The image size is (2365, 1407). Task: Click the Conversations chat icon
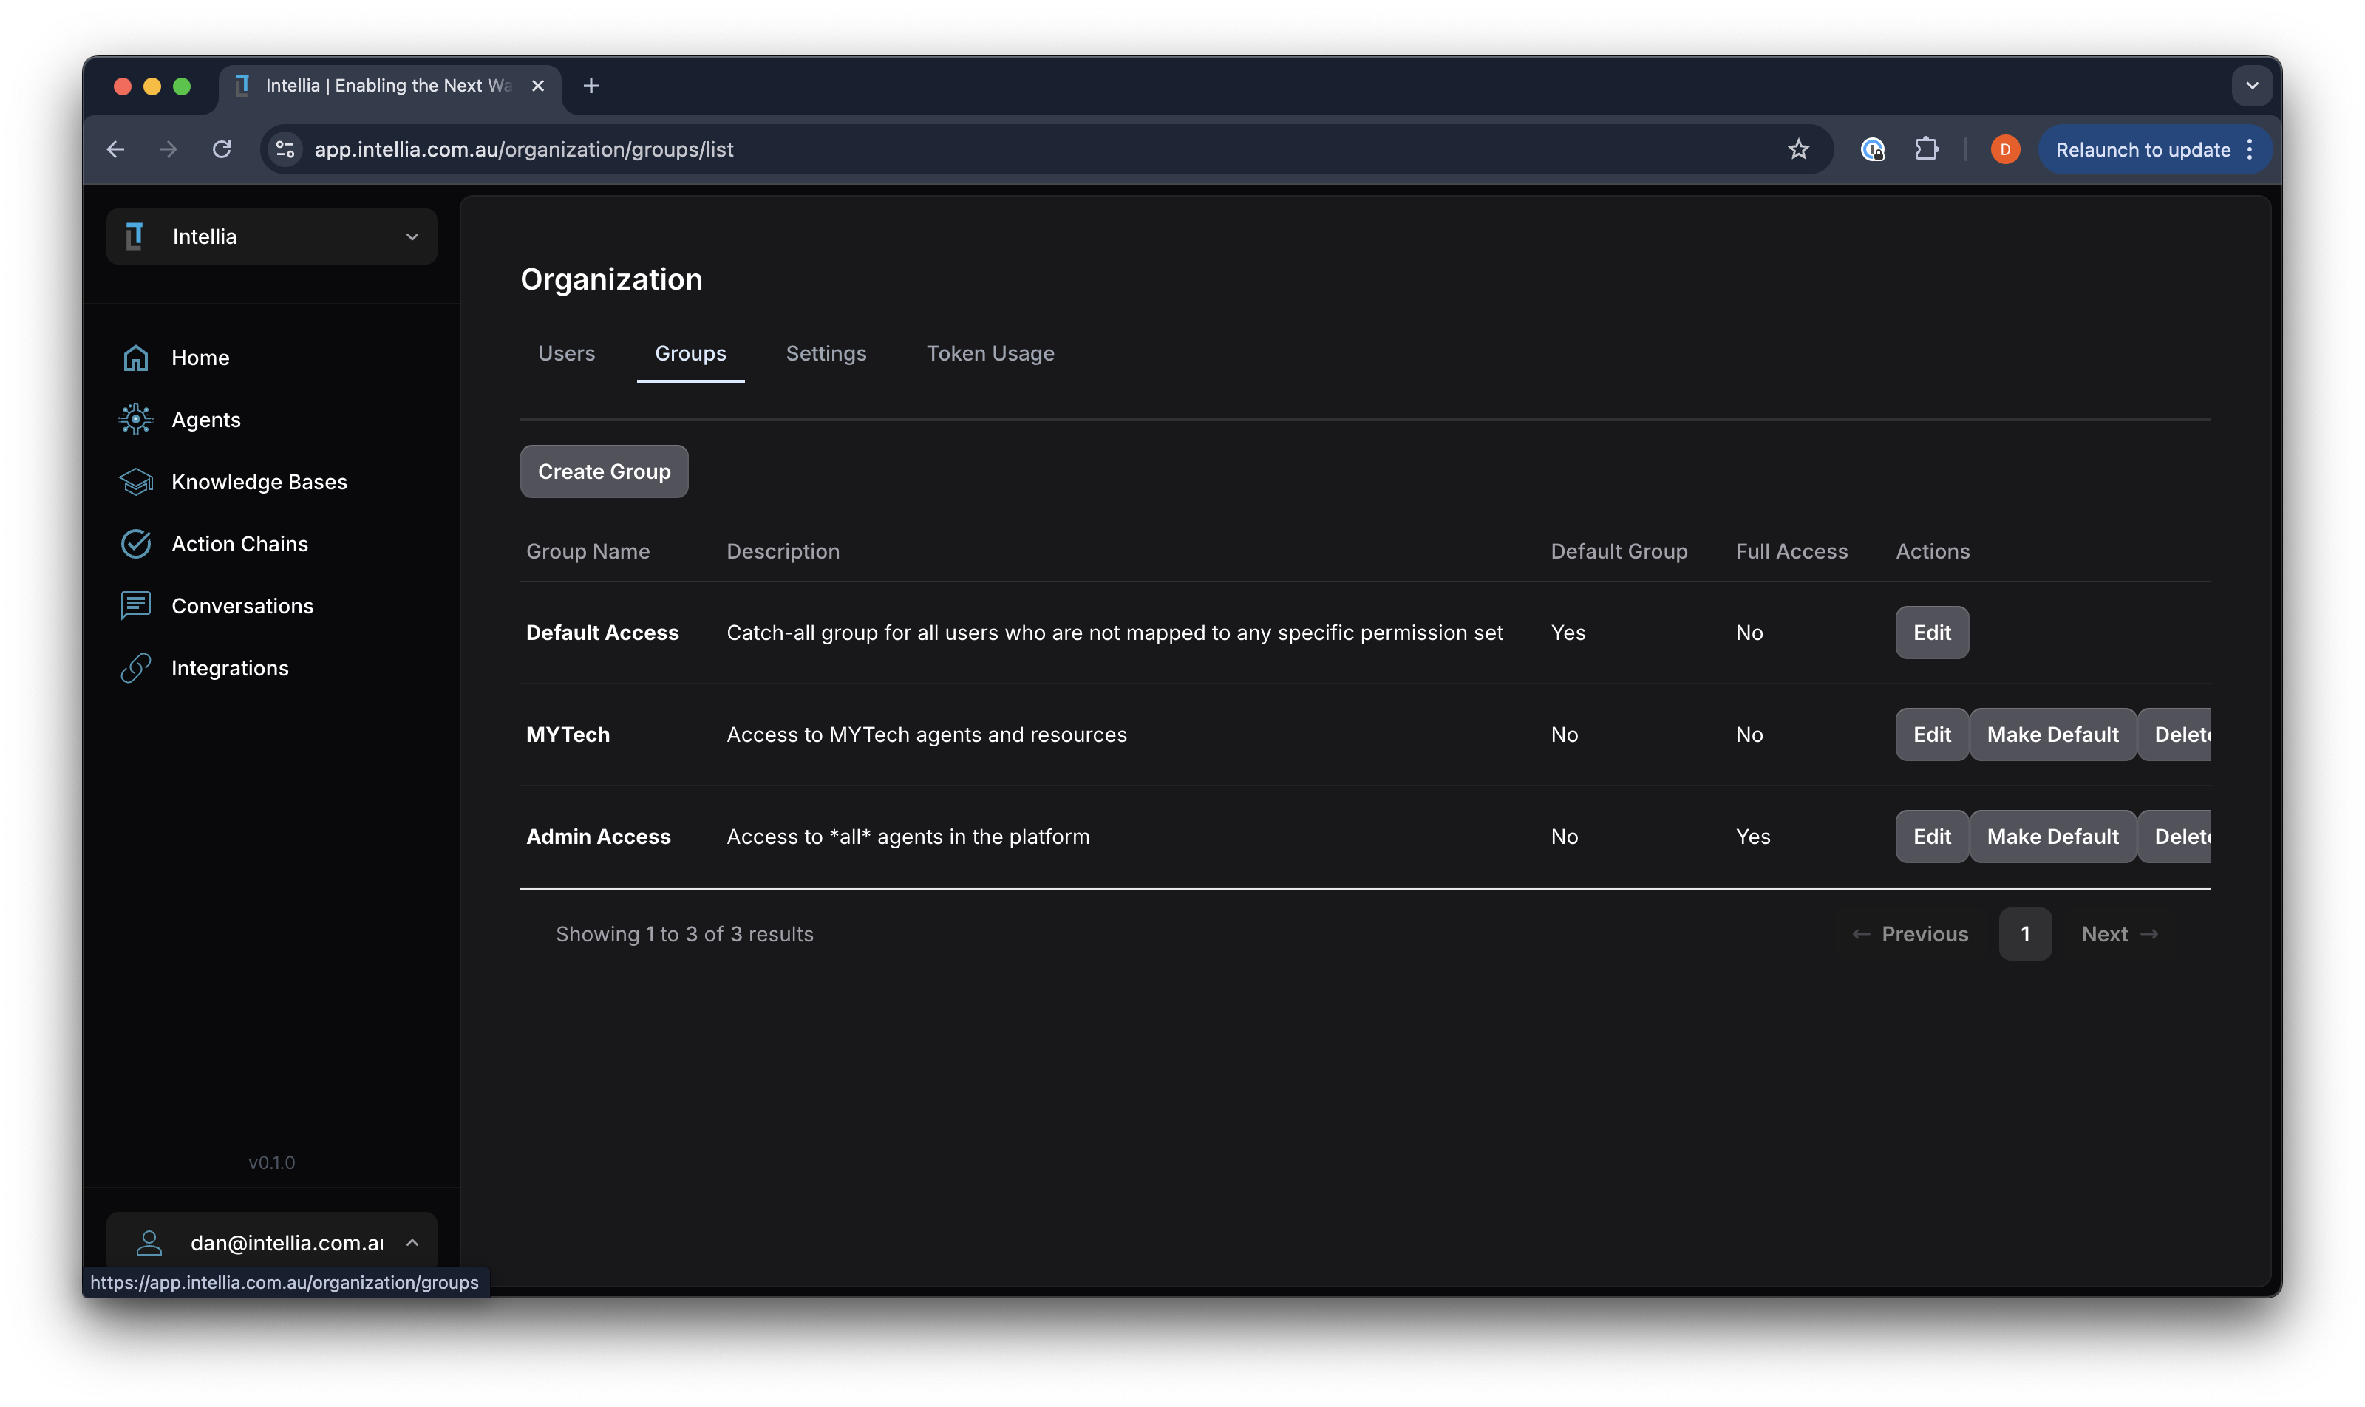tap(135, 606)
